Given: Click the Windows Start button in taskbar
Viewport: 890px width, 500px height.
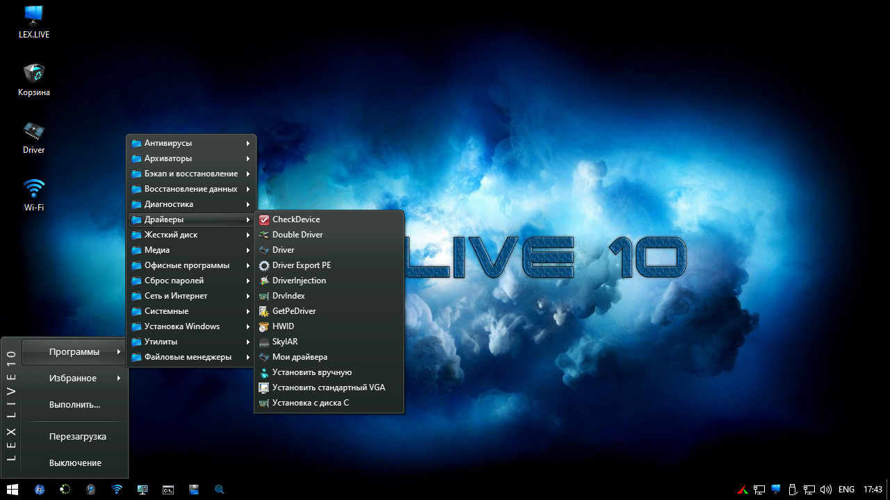Looking at the screenshot, I should click(x=13, y=490).
